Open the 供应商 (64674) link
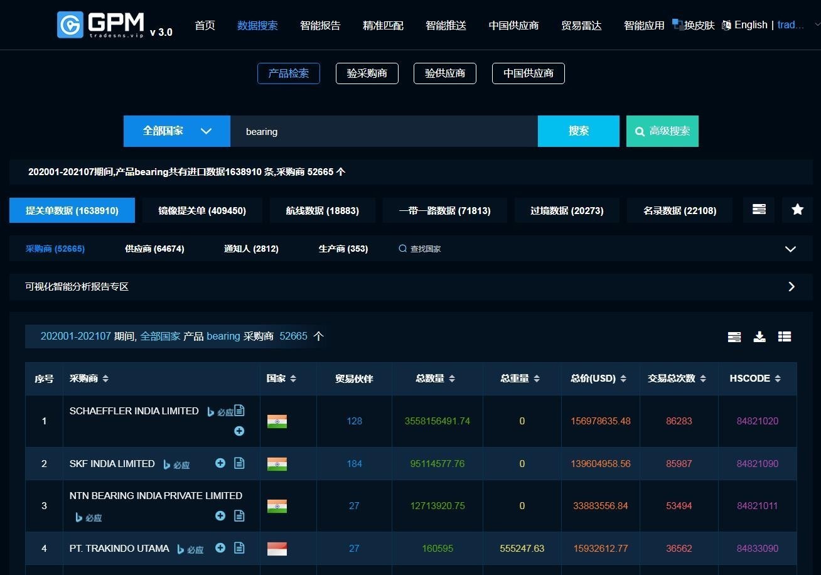821x575 pixels. click(x=154, y=249)
